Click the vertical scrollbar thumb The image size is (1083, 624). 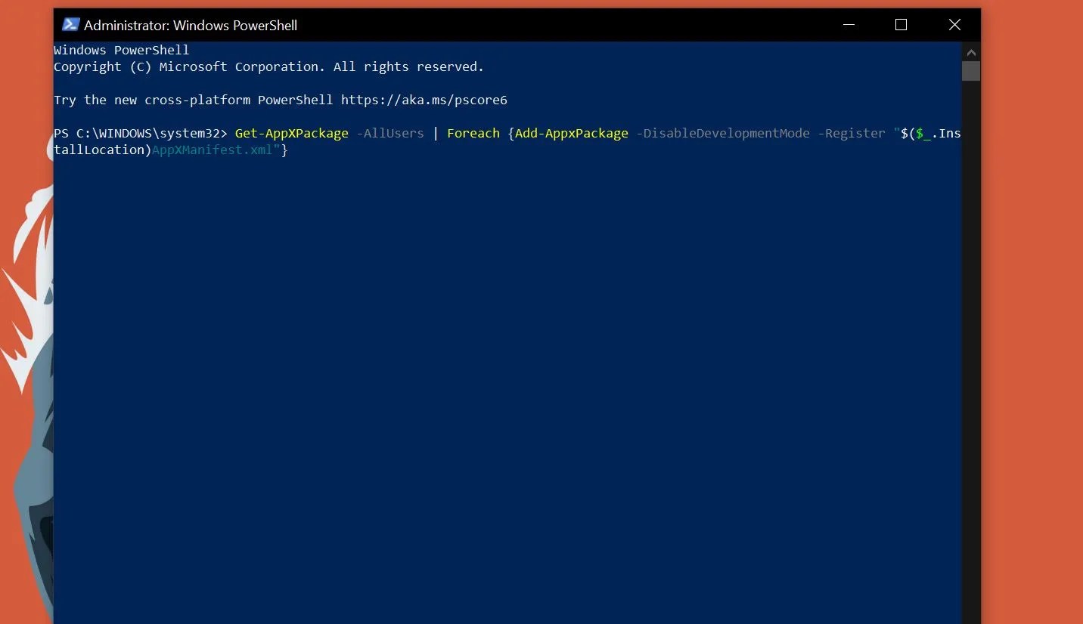click(x=971, y=71)
